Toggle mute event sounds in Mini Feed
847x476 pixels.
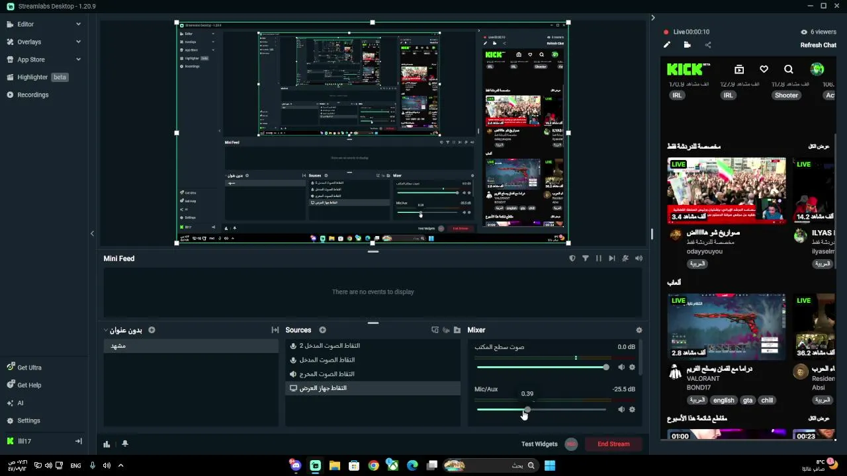pyautogui.click(x=625, y=258)
